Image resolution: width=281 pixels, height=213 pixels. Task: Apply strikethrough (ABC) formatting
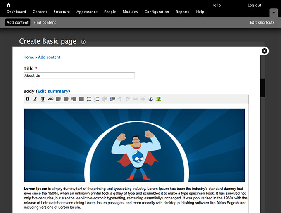tap(51, 99)
